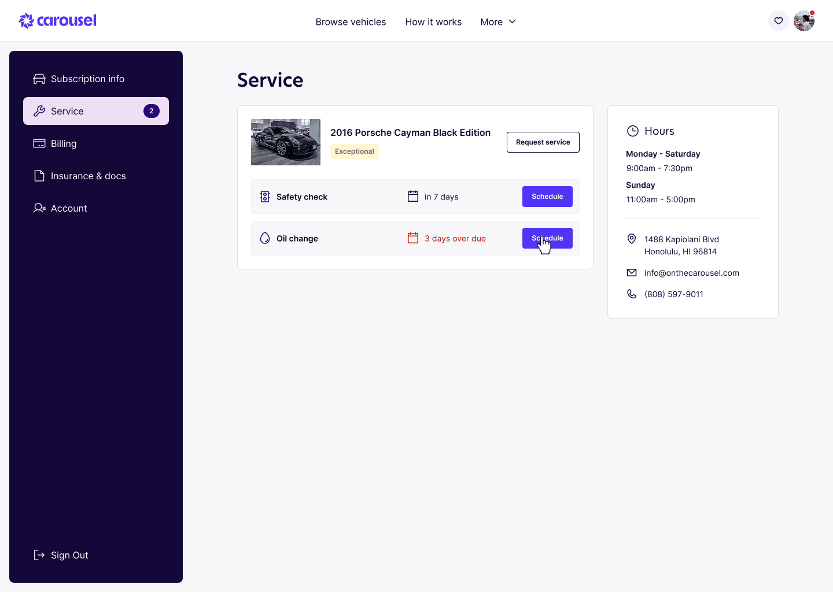
Task: Open Subscription info in sidebar
Action: [87, 79]
